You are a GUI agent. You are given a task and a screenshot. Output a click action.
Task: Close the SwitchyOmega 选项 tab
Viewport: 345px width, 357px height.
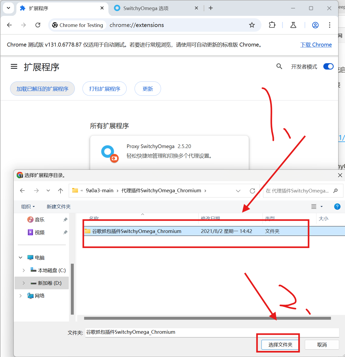click(196, 8)
